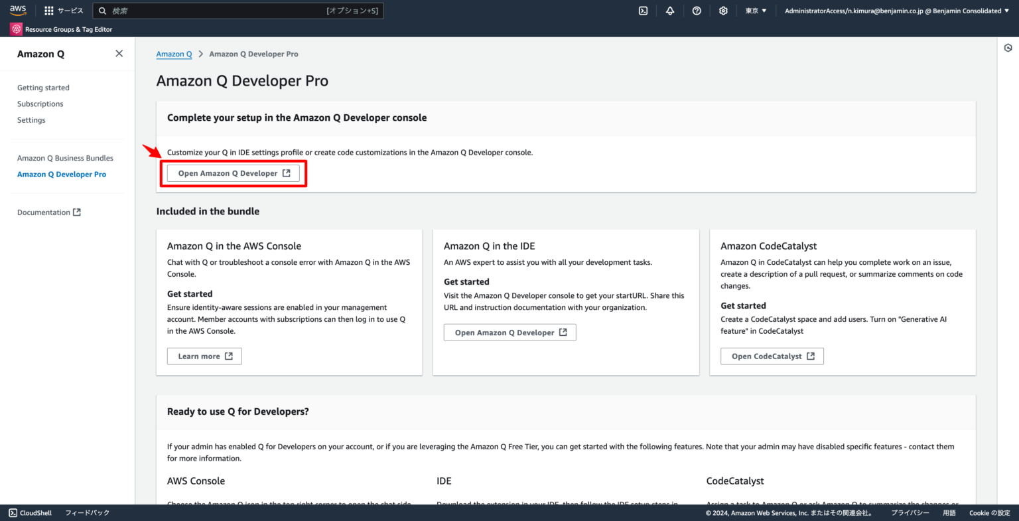Click 'Amazon Q Developer Pro' breadcrumb text

pyautogui.click(x=253, y=54)
